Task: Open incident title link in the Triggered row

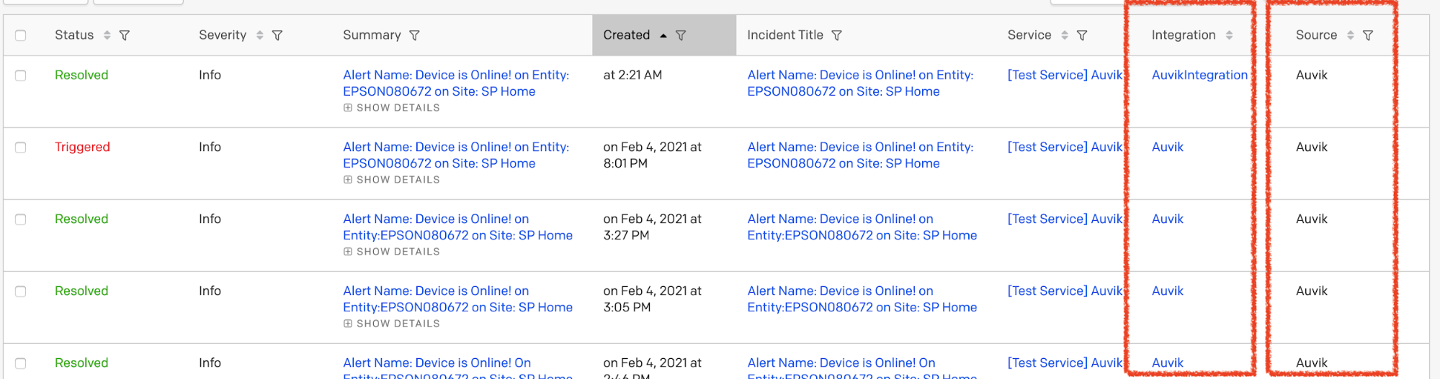Action: click(860, 155)
